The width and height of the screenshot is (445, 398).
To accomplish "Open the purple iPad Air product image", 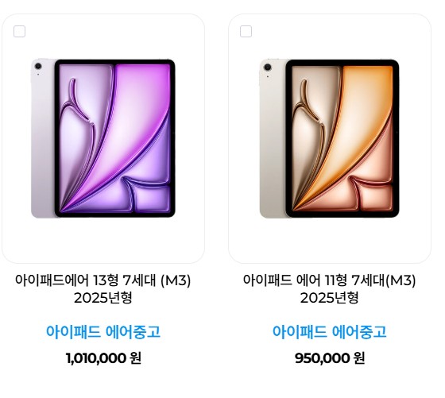I will click(x=103, y=138).
